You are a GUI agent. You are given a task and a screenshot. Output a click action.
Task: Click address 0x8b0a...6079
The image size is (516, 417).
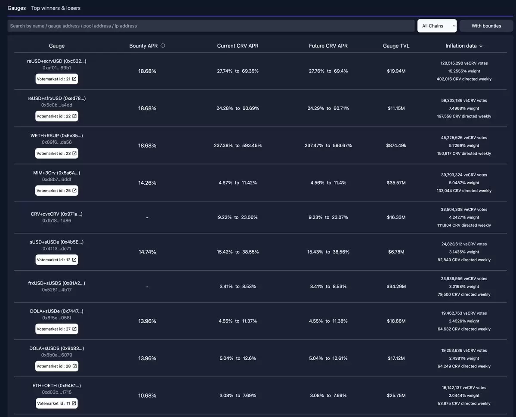57,355
